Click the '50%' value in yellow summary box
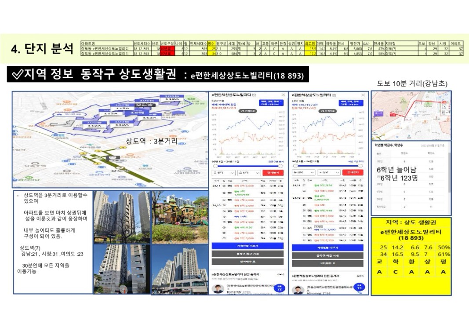Screen dimensions: 469x331 click(x=444, y=247)
